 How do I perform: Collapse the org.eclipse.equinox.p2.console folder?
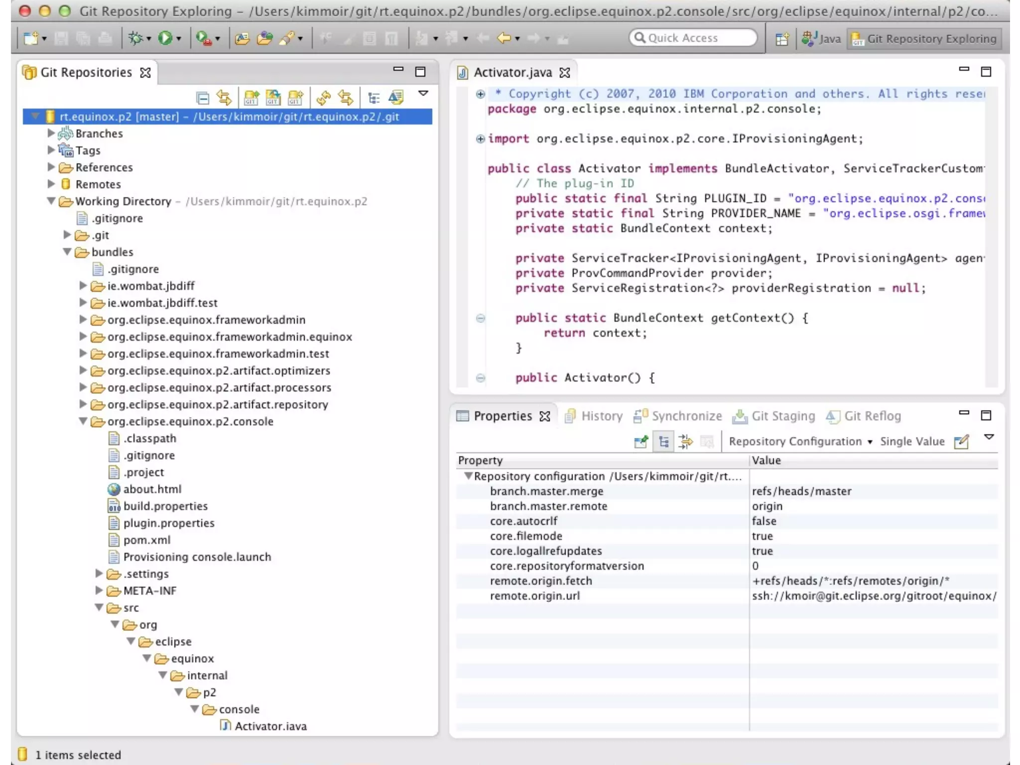tap(83, 421)
